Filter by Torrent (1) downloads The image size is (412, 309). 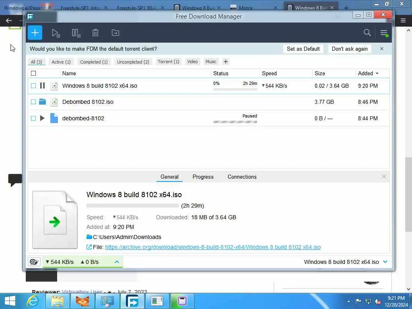point(169,62)
